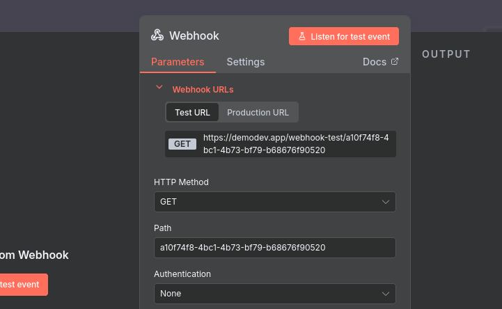Viewport: 502px width, 309px height.
Task: Open the HTTP Method dropdown
Action: (275, 202)
